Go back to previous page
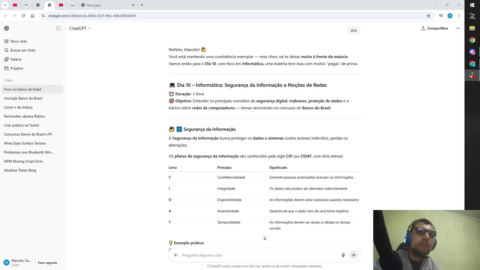The width and height of the screenshot is (480, 270). point(6,16)
